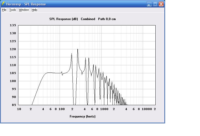Image resolution: width=200 pixels, height=136 pixels.
Task: Open the Help menu
Action: [34, 10]
